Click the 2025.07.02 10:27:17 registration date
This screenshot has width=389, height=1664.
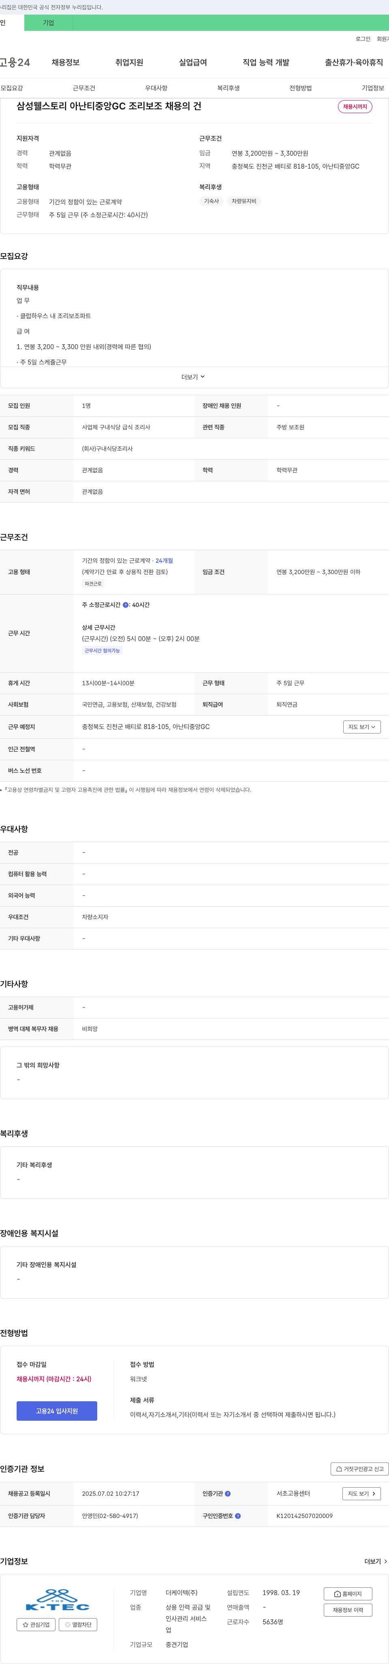click(x=110, y=1494)
